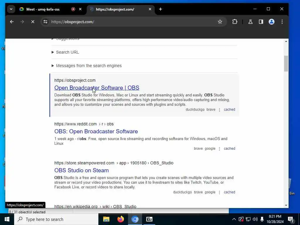Close the obsproject.com tab
300x225 pixels.
click(150, 9)
